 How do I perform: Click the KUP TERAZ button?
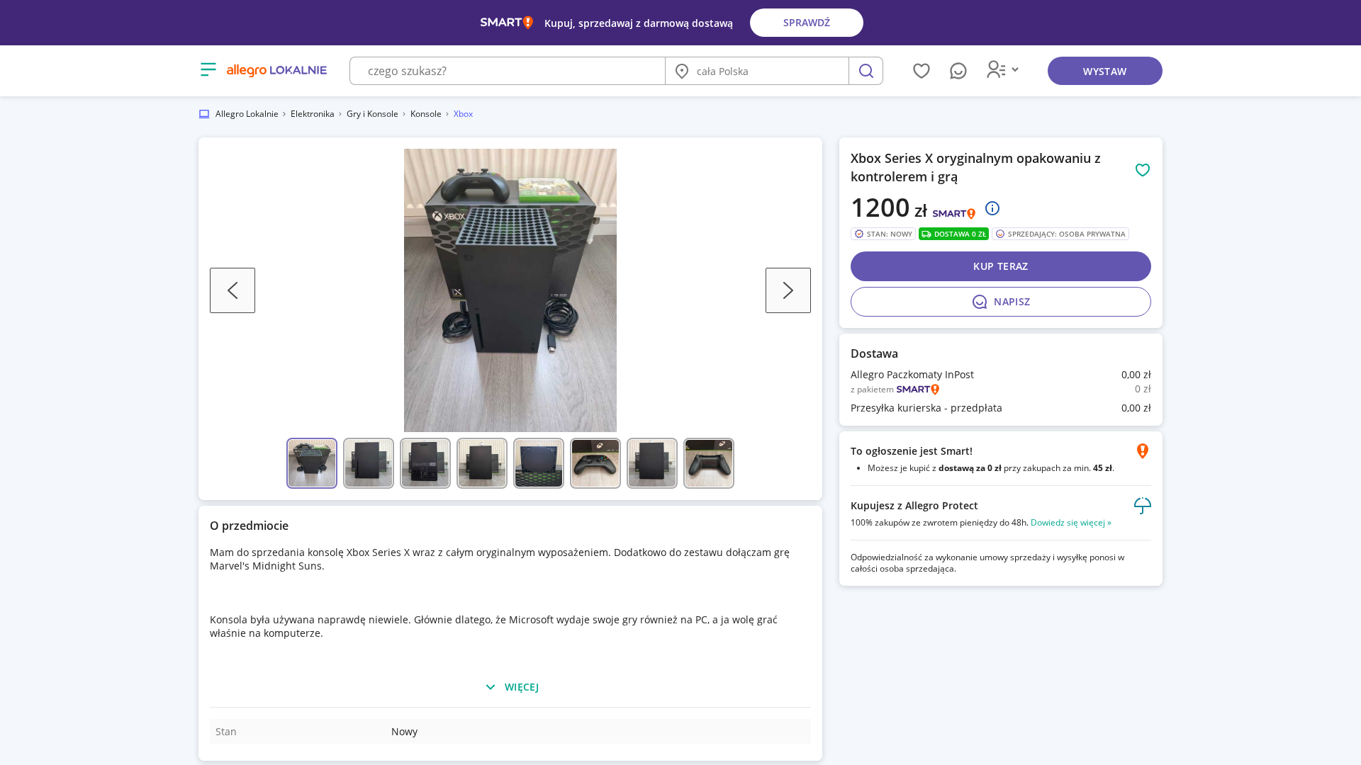tap(1001, 266)
